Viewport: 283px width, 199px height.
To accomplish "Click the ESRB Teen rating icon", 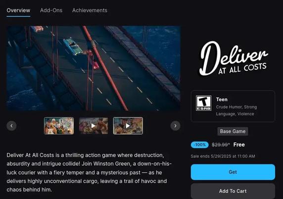I will pos(203,103).
